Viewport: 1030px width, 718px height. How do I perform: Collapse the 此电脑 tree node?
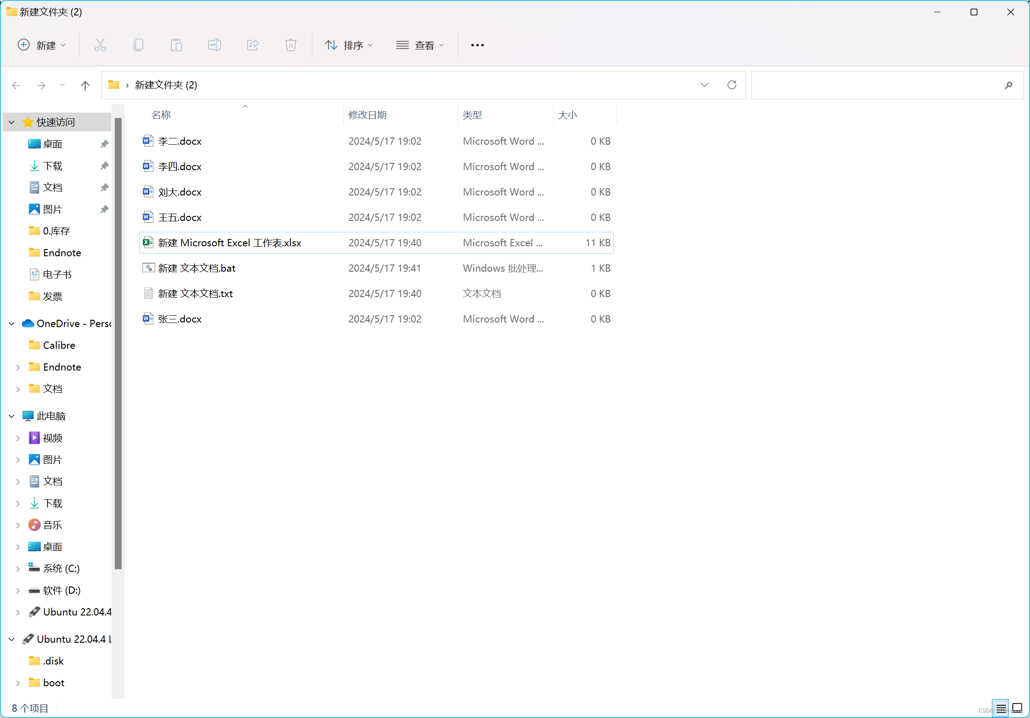coord(12,416)
